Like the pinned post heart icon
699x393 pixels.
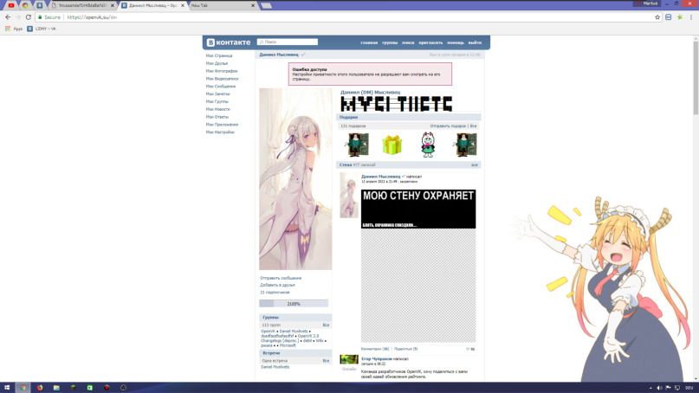[x=468, y=350]
